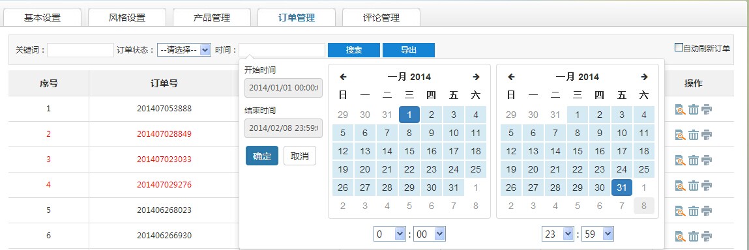Print order 201407023033
The width and height of the screenshot is (749, 250).
coord(707,160)
